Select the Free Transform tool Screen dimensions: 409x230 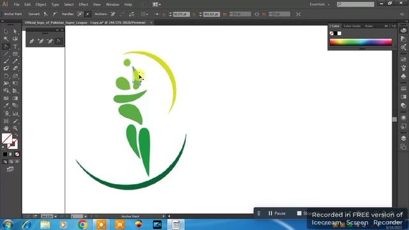point(15,83)
